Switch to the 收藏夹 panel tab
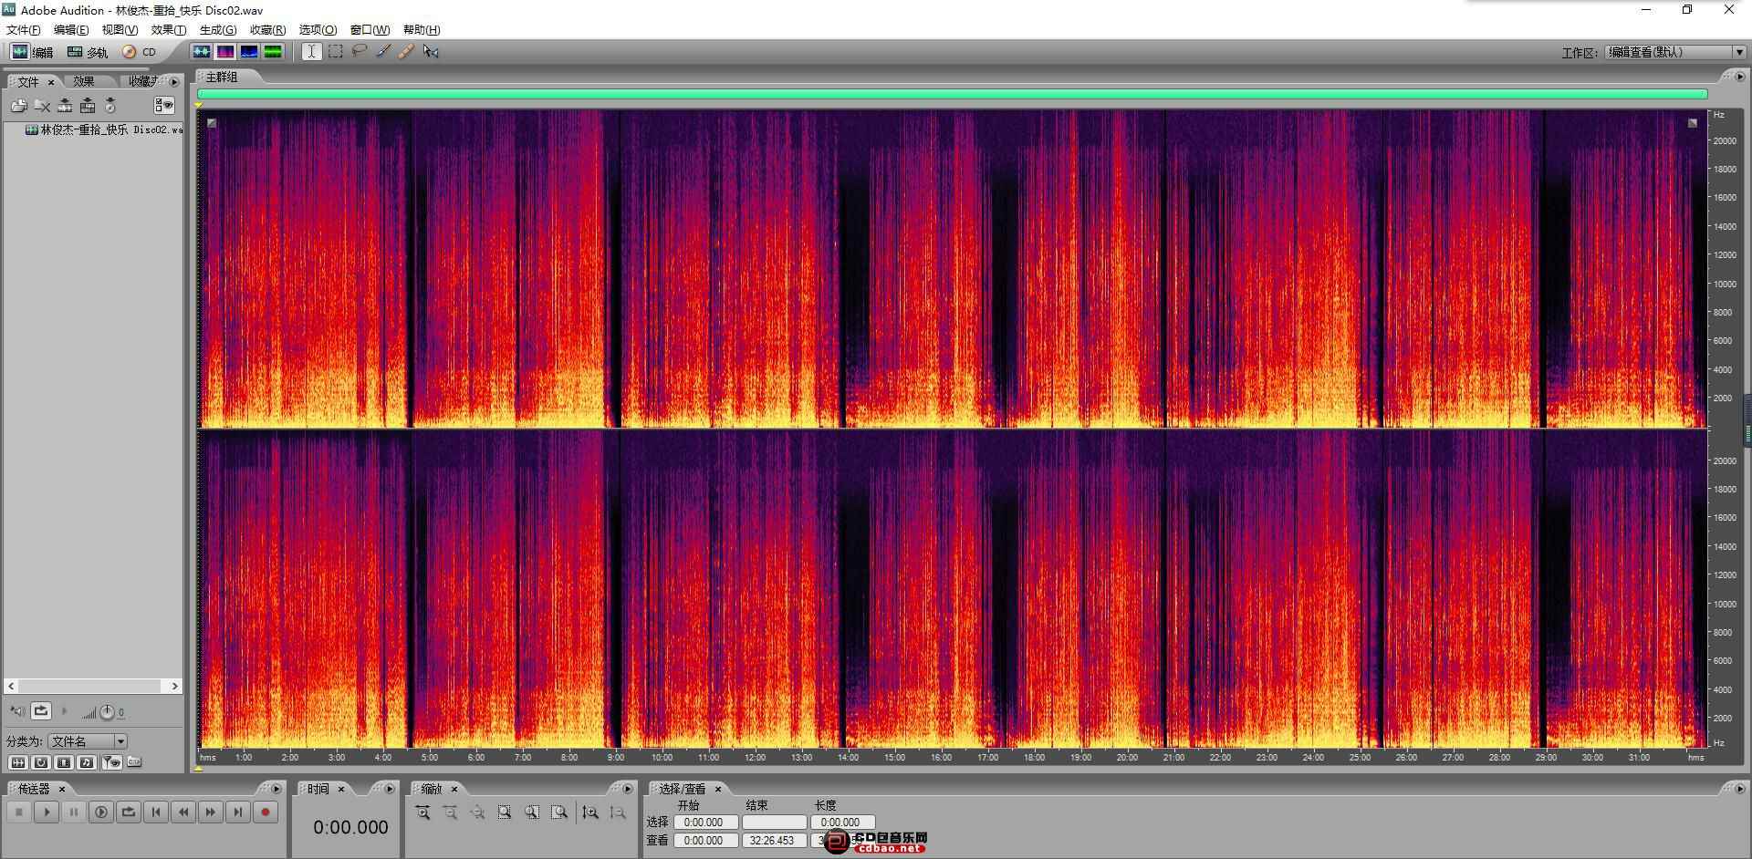Image resolution: width=1752 pixels, height=859 pixels. click(144, 81)
